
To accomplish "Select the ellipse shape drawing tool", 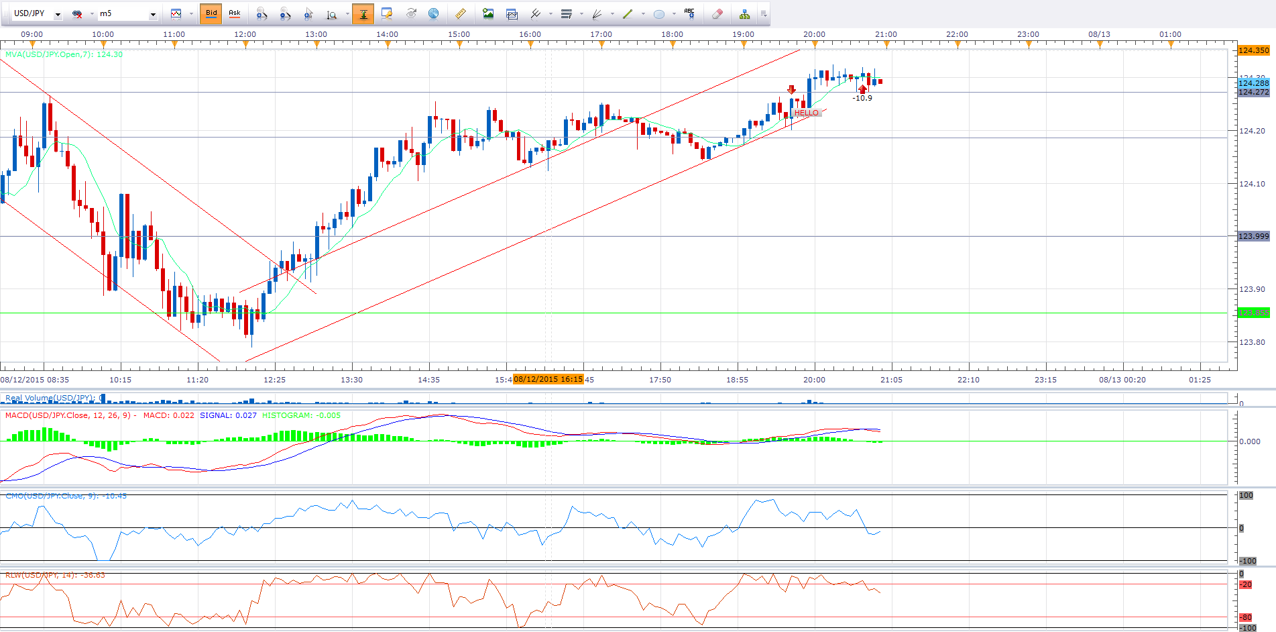I will [x=659, y=14].
